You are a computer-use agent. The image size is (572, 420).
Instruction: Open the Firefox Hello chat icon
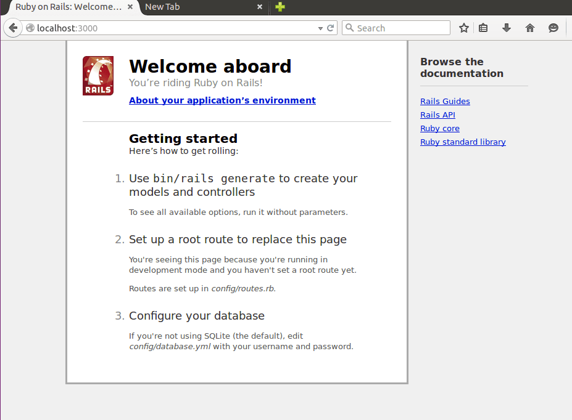click(553, 28)
